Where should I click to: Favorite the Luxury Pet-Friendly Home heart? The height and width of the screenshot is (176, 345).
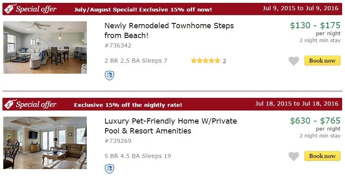point(293,156)
